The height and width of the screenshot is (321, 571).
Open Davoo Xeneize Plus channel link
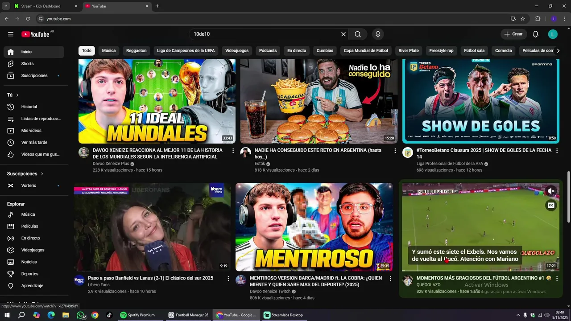(x=111, y=164)
